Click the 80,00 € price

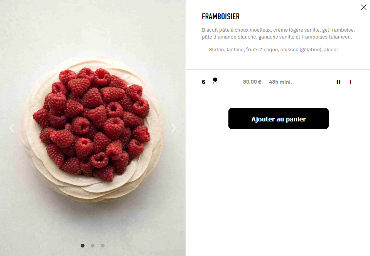(x=252, y=82)
